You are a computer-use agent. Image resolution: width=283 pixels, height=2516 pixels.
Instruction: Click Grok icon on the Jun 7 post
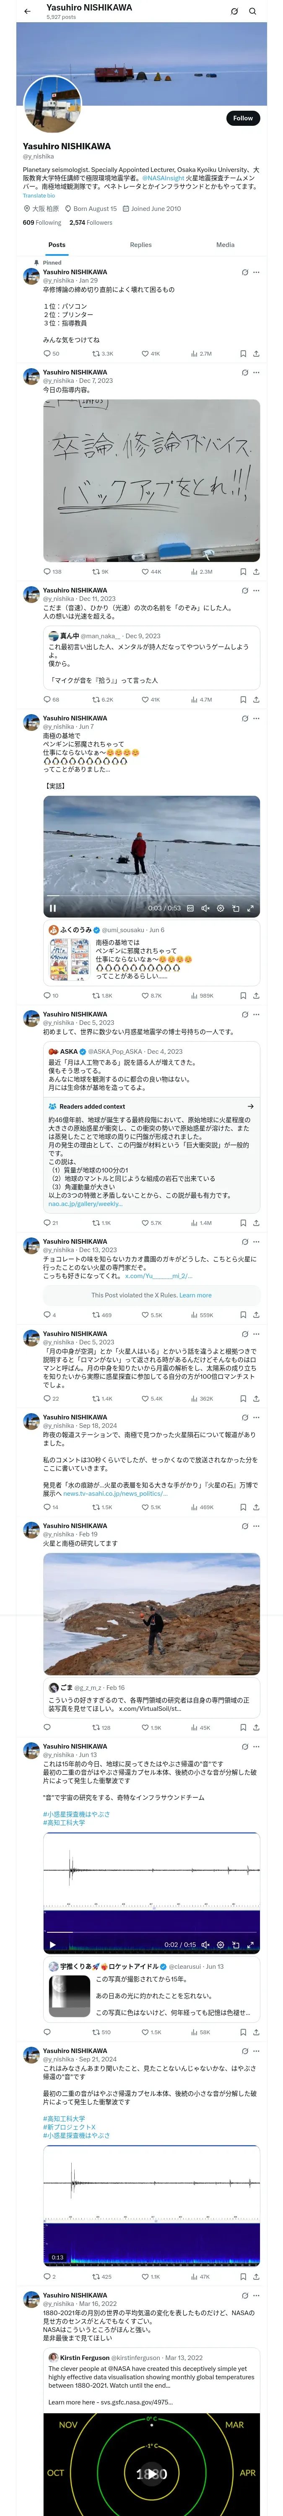(x=244, y=719)
